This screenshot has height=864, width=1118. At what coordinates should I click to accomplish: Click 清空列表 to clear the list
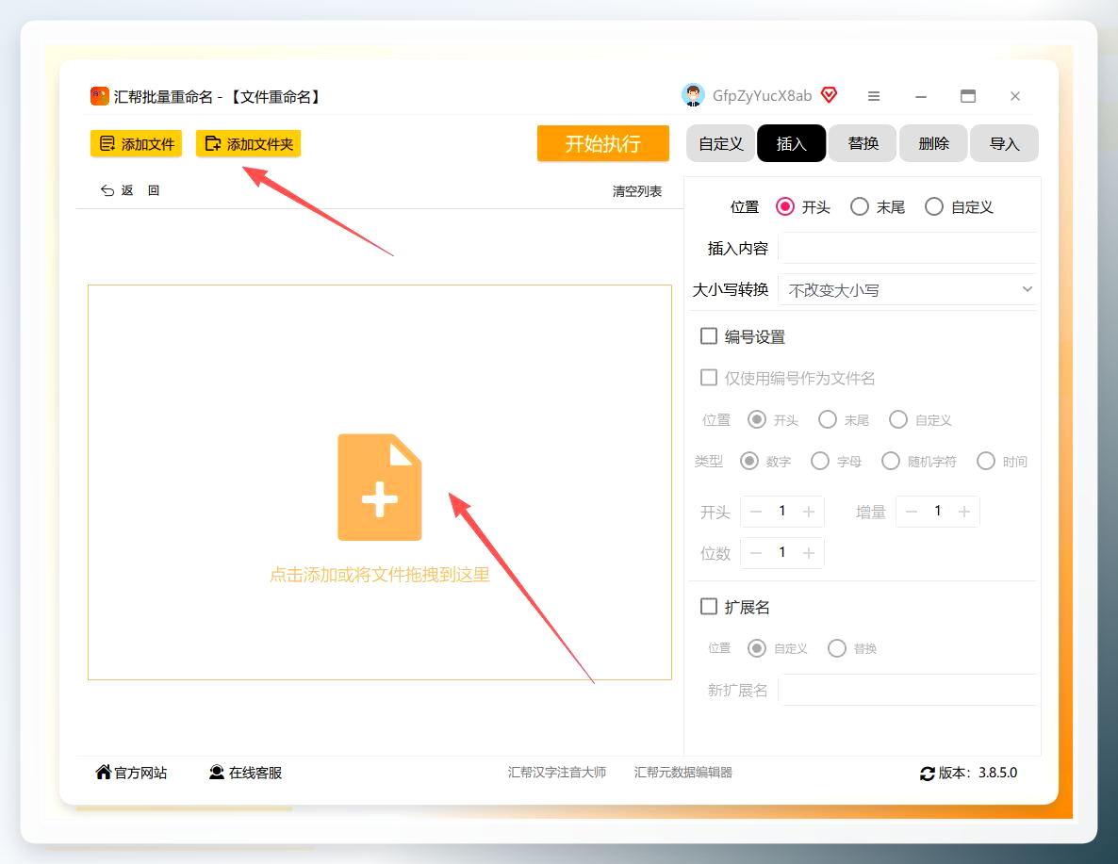[636, 191]
